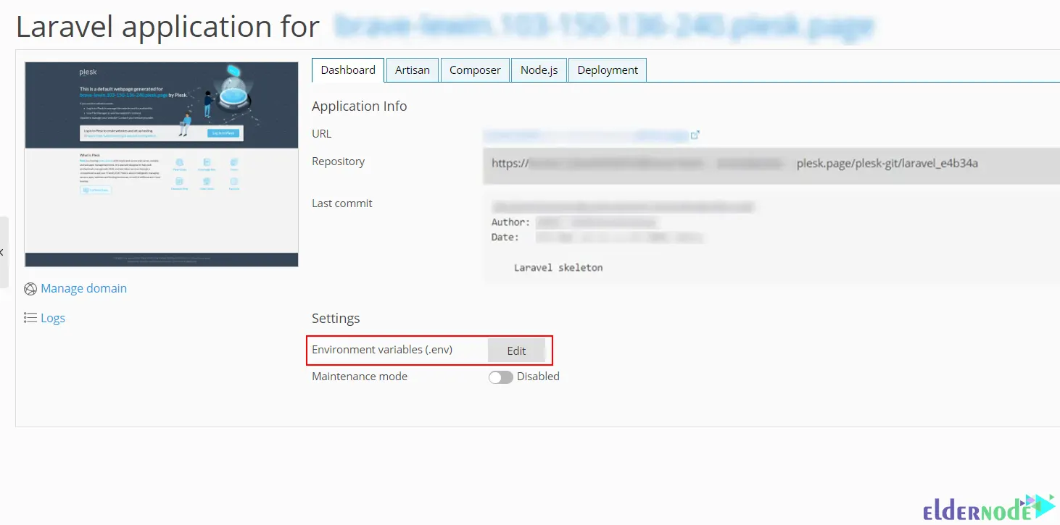
Task: Click the 'Date:' line in last commit
Action: 597,238
